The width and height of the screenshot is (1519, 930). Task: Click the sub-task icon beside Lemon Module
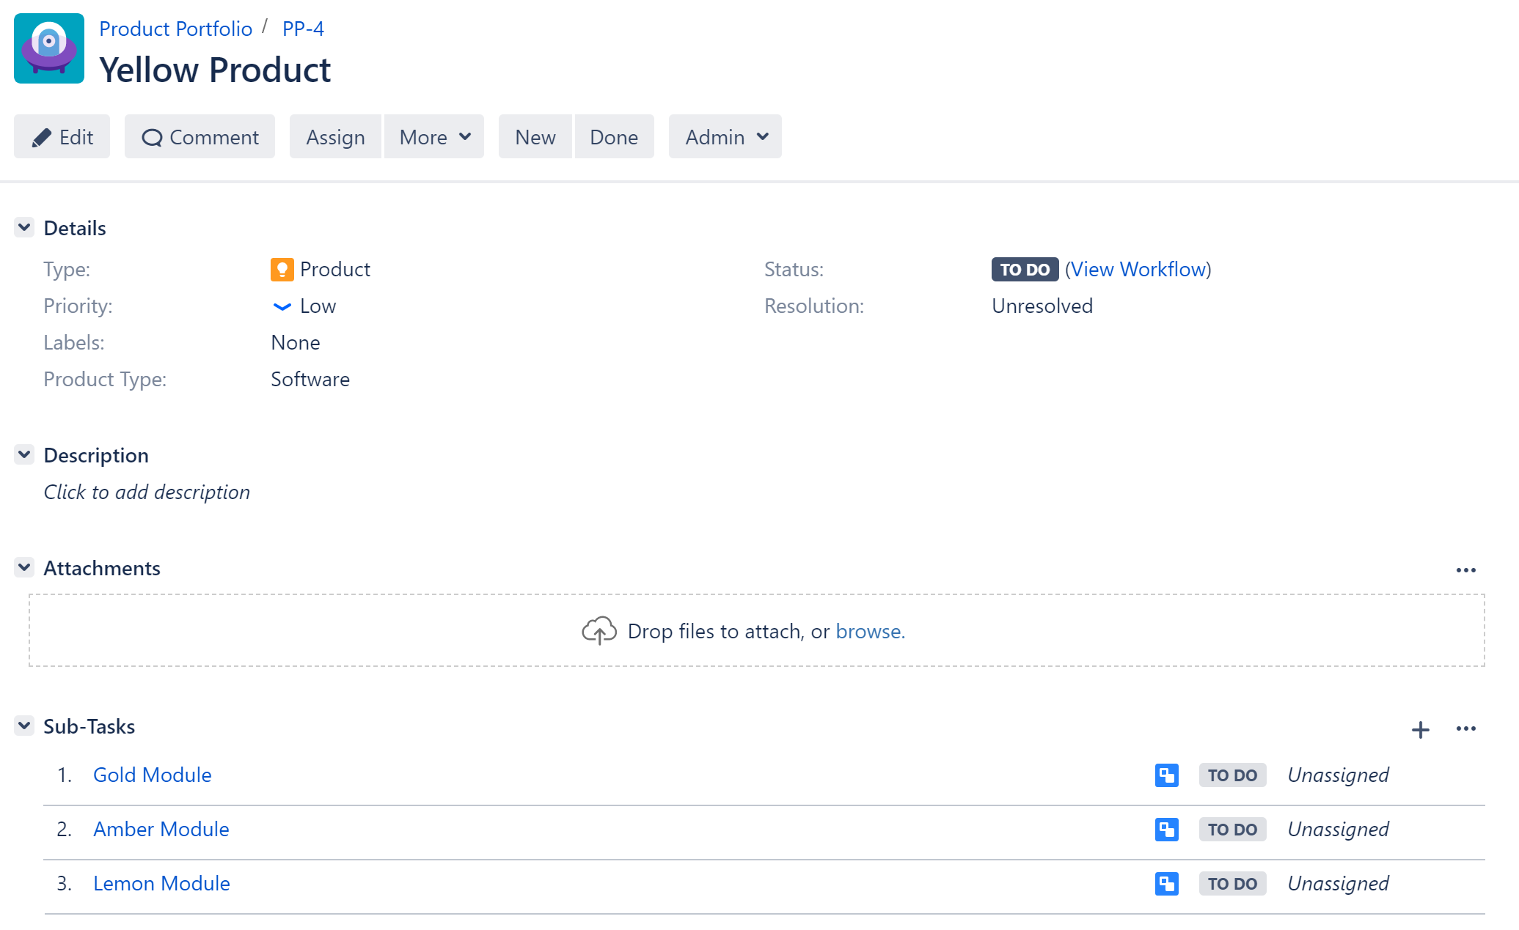pyautogui.click(x=1165, y=883)
